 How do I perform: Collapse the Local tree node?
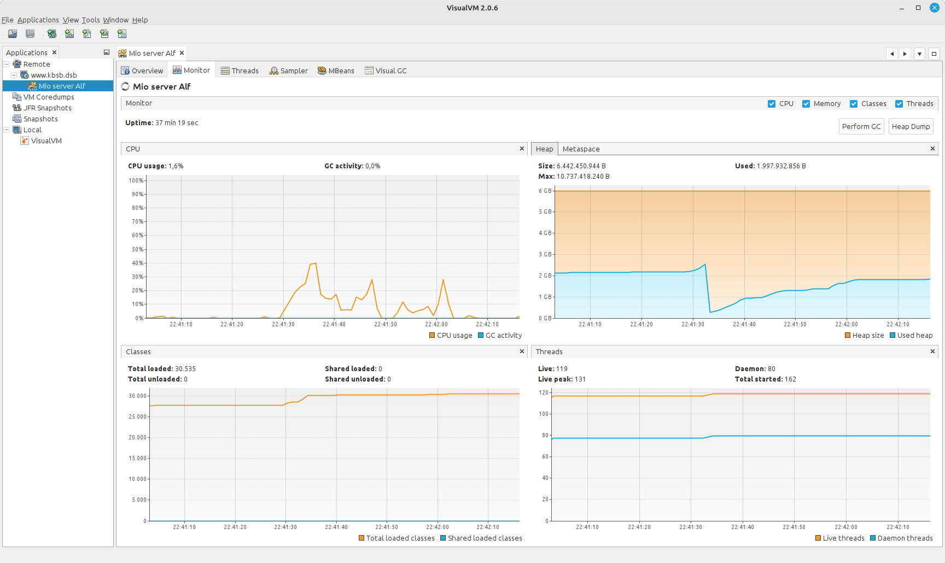coord(7,130)
